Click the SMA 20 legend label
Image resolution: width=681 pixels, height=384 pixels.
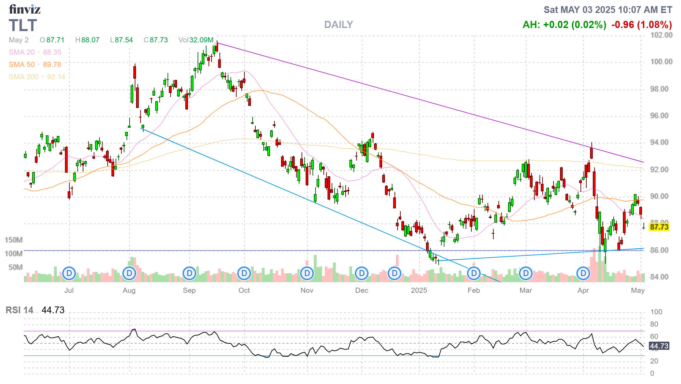(22, 52)
